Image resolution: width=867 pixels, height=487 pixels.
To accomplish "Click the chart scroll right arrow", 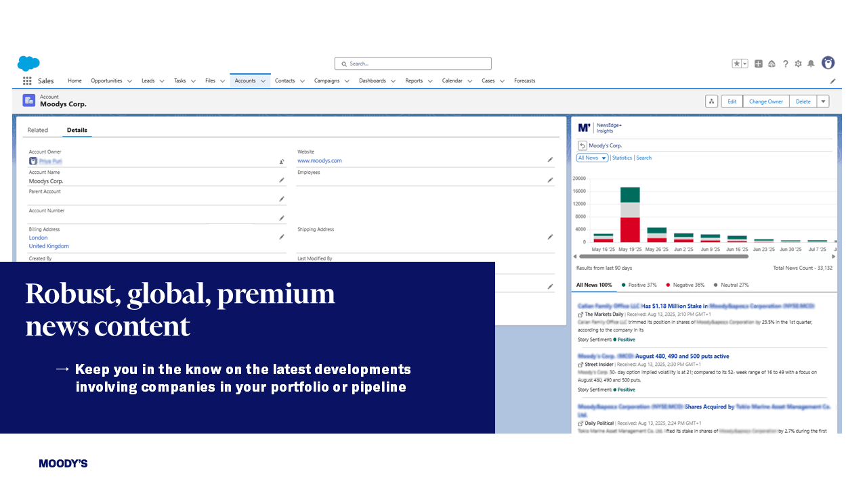I will (834, 256).
